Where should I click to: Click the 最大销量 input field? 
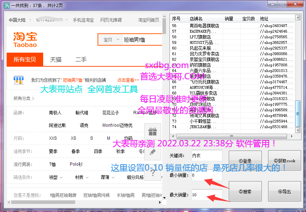tap(207, 194)
